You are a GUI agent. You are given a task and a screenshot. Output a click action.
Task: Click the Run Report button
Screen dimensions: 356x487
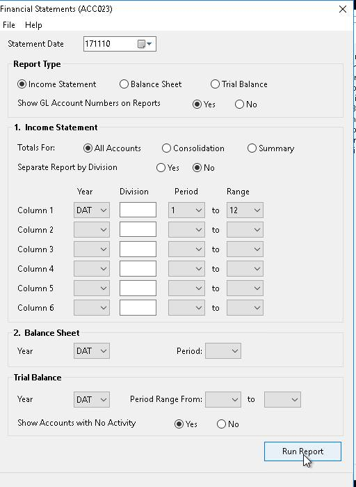(x=302, y=451)
